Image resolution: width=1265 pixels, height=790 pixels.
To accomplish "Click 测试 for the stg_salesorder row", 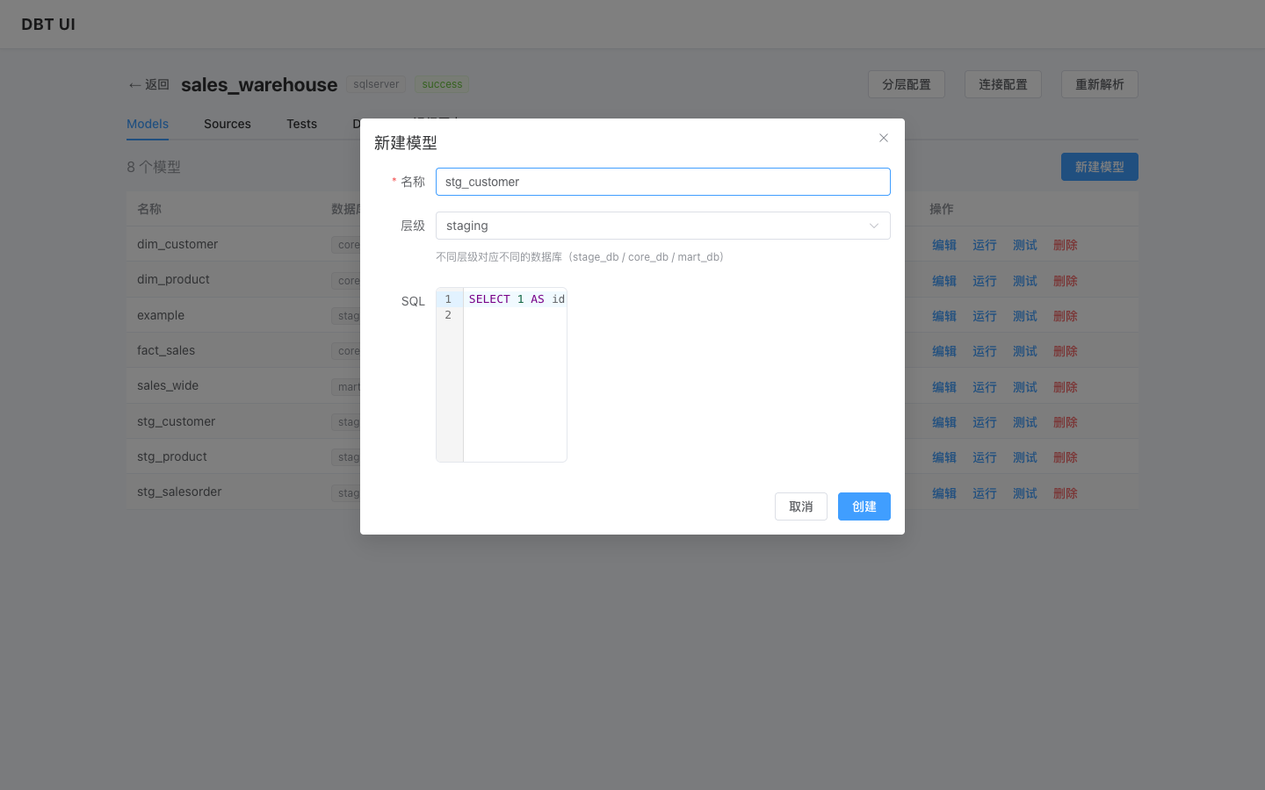I will pyautogui.click(x=1025, y=493).
